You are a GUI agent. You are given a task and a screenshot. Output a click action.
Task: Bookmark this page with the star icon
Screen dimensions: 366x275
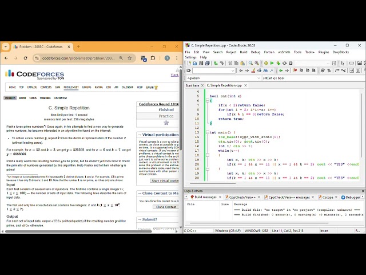[130, 58]
